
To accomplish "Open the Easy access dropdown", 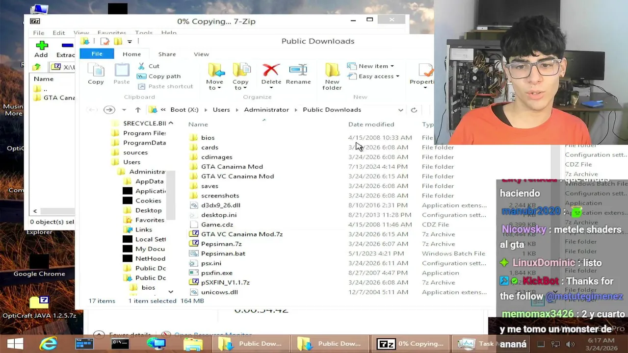I will [373, 76].
